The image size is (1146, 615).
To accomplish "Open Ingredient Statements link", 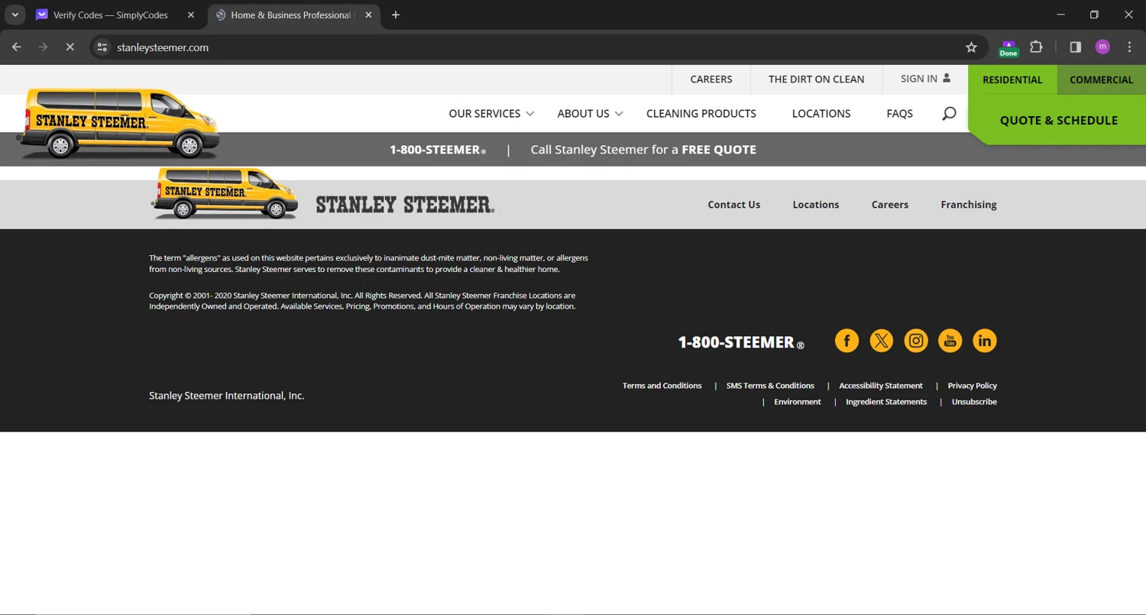I will pyautogui.click(x=886, y=402).
